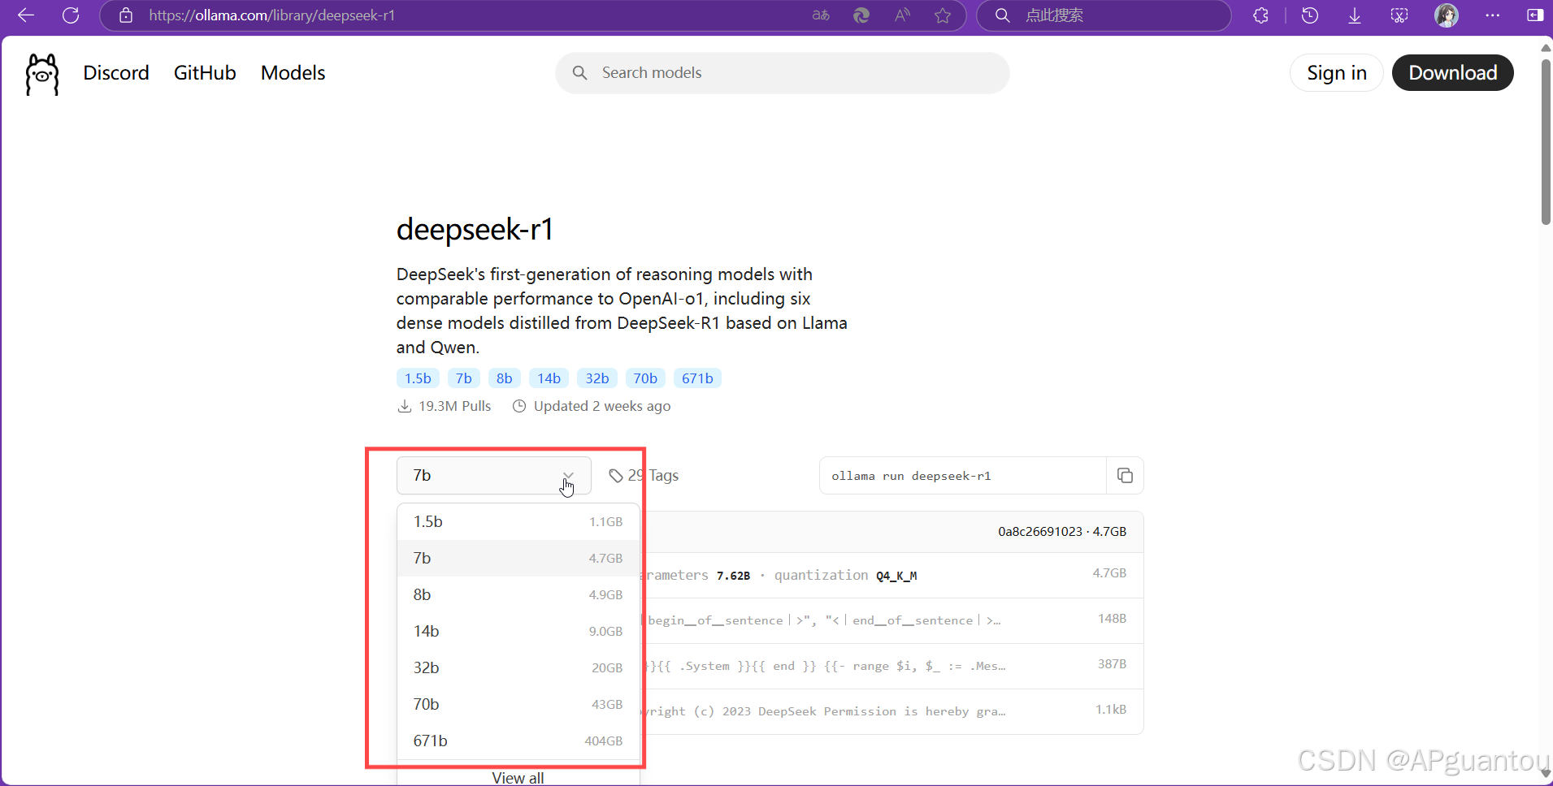
Task: Choose 32b 20GB from the dropdown list
Action: pyautogui.click(x=518, y=668)
